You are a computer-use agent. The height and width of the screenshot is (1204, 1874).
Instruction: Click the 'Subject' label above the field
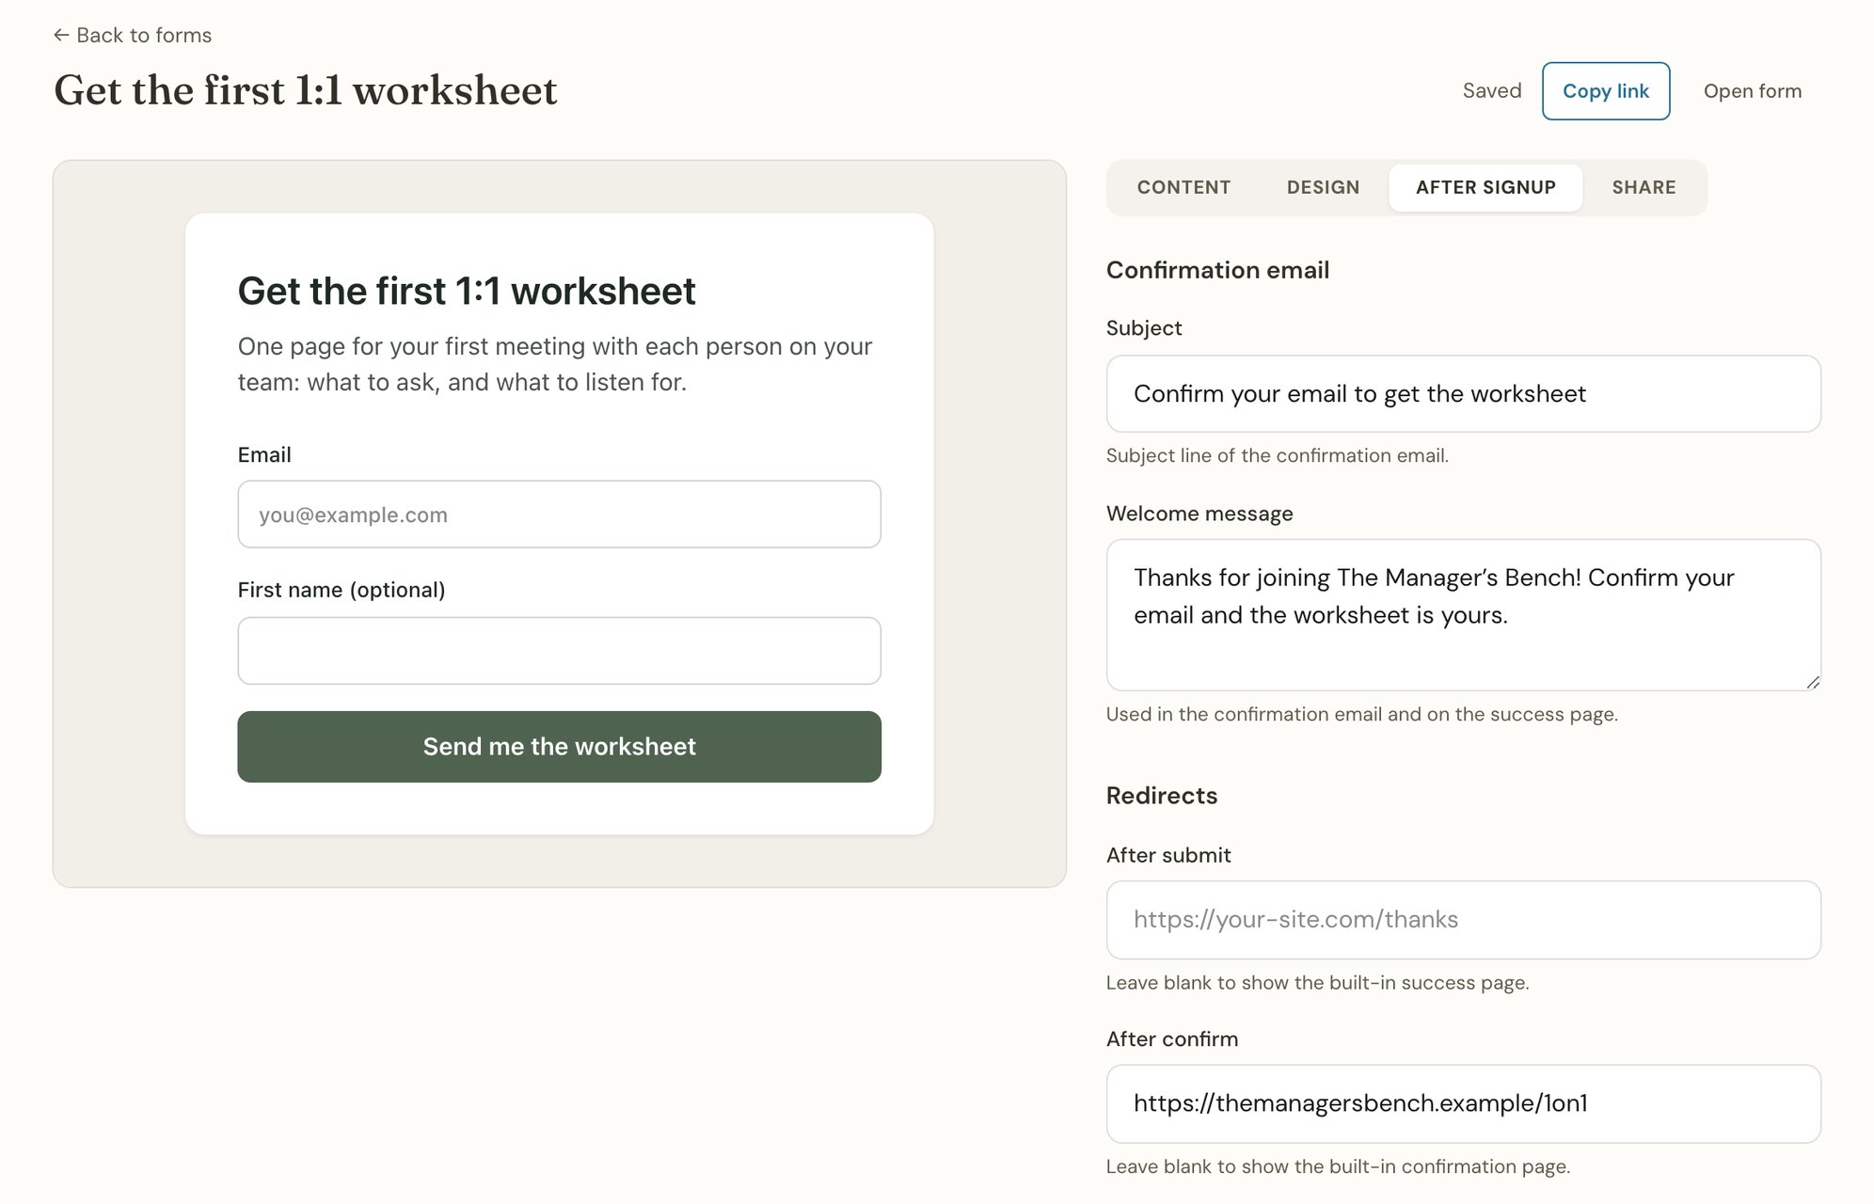pos(1144,328)
